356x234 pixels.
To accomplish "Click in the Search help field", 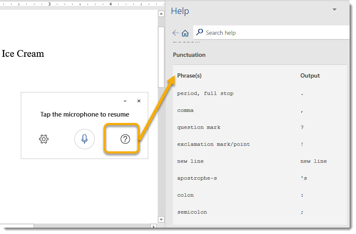I will [x=271, y=32].
